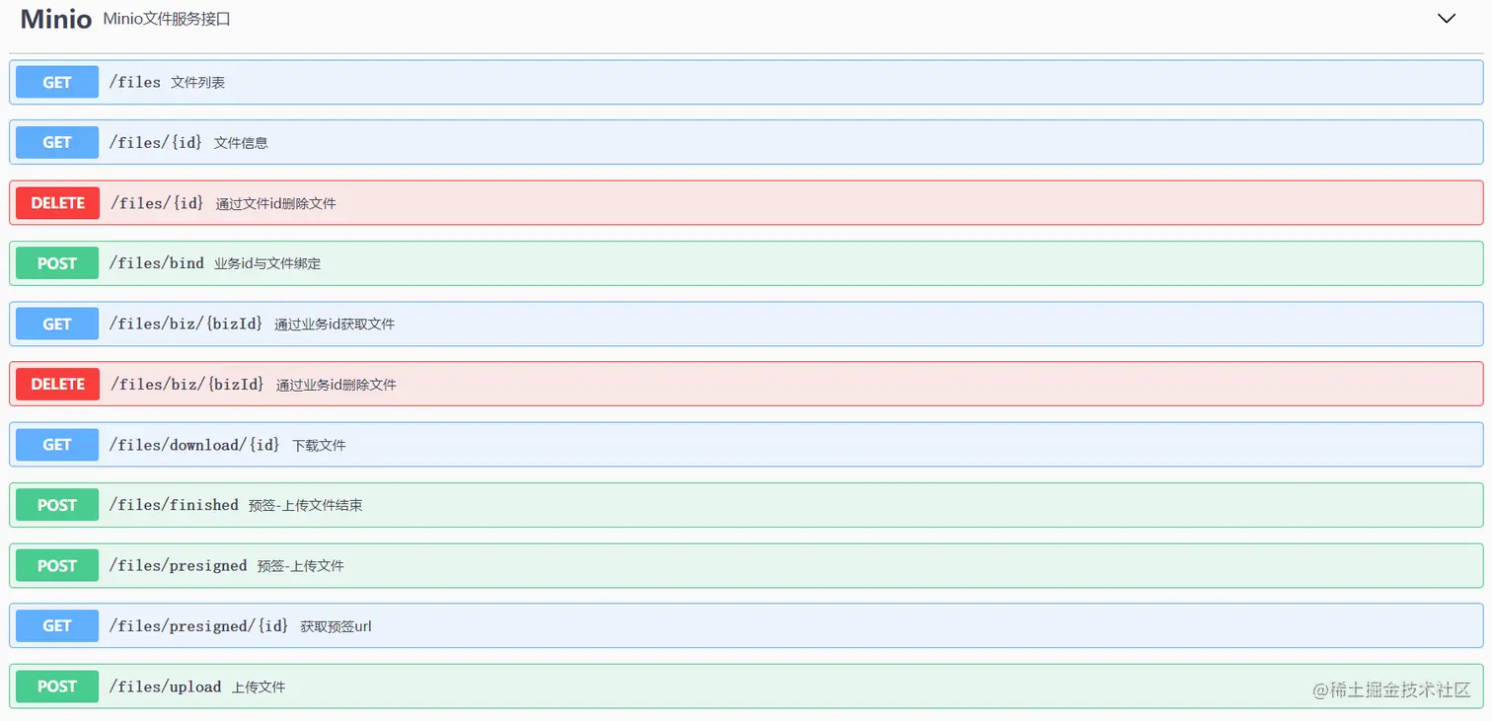
Task: Expand GET /files 文件列表 endpoint
Action: [x=746, y=82]
